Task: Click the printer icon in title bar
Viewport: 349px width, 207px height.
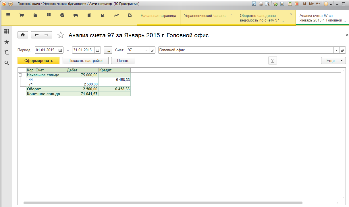Action: [x=261, y=4]
